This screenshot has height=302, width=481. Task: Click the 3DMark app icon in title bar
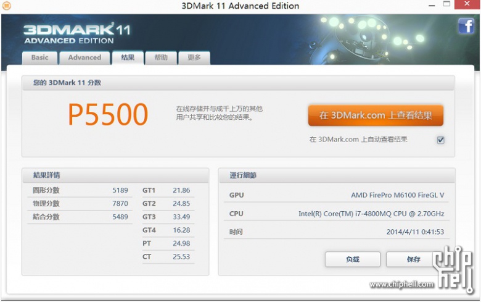(x=6, y=6)
